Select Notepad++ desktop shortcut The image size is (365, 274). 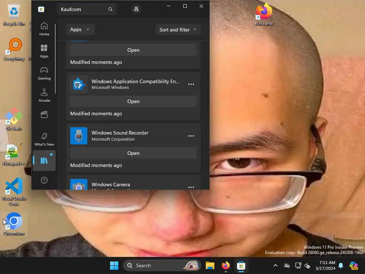tap(14, 154)
